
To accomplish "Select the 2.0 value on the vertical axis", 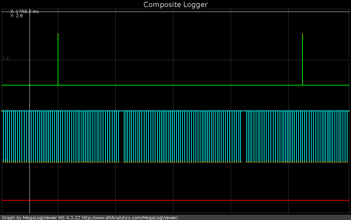I will tap(6, 58).
